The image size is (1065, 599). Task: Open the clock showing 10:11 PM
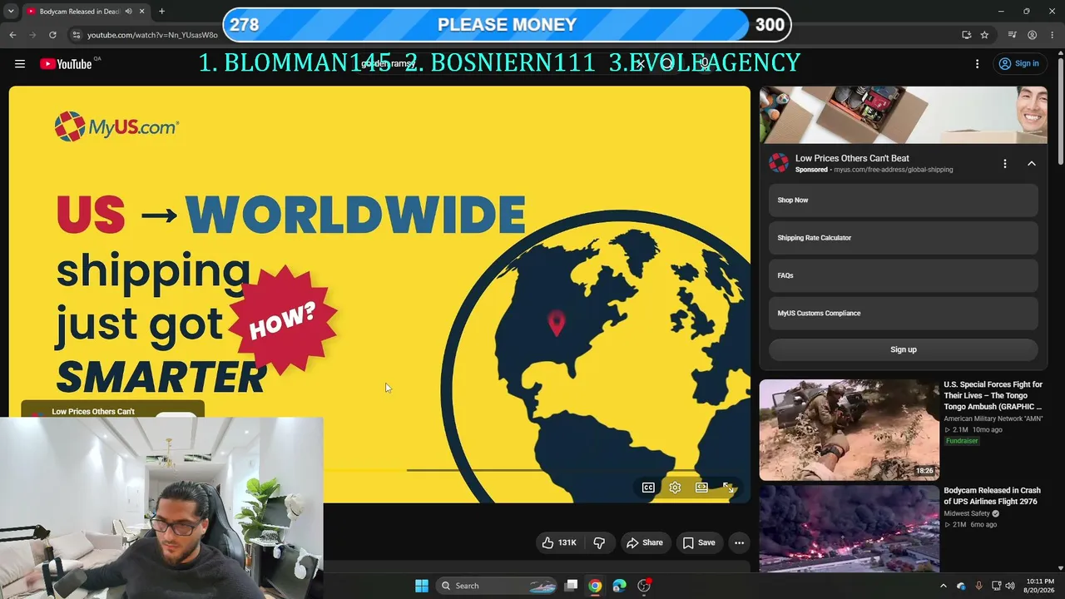coord(1040,586)
